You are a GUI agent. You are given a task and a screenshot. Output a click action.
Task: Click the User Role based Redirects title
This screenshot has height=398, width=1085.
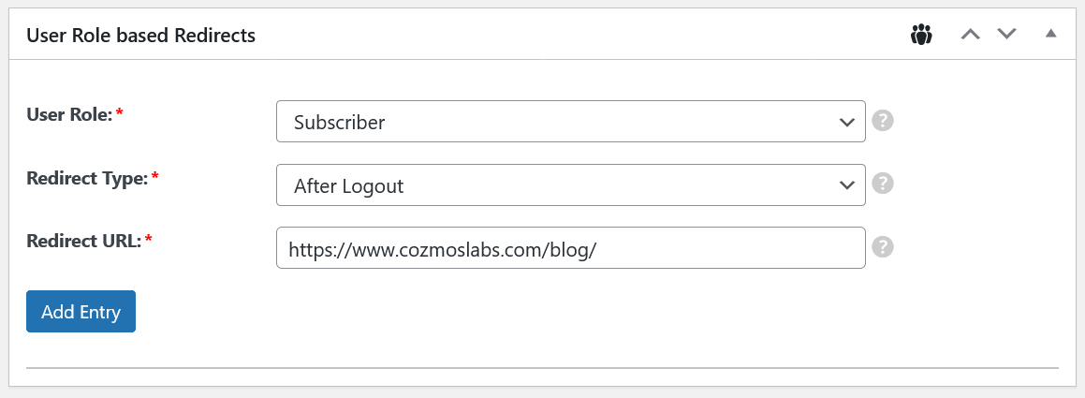point(141,36)
